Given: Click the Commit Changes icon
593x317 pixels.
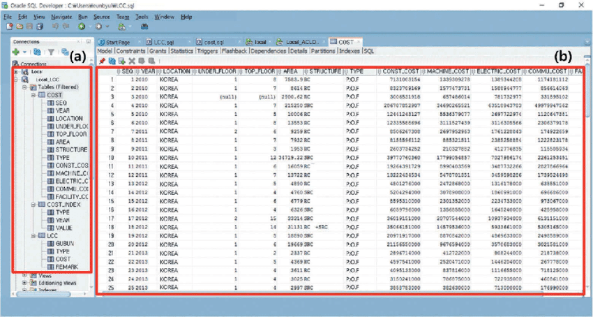Looking at the screenshot, I should point(142,61).
